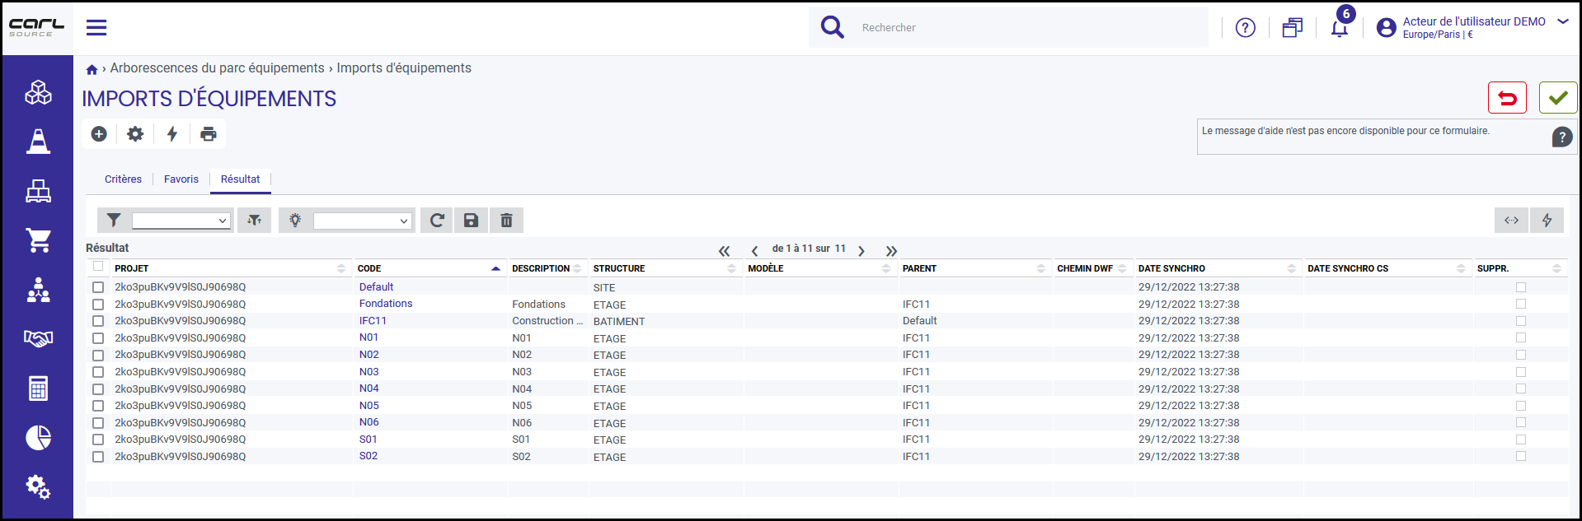Screen dimensions: 1582x521
Task: Click the print icon in toolbar
Action: point(209,133)
